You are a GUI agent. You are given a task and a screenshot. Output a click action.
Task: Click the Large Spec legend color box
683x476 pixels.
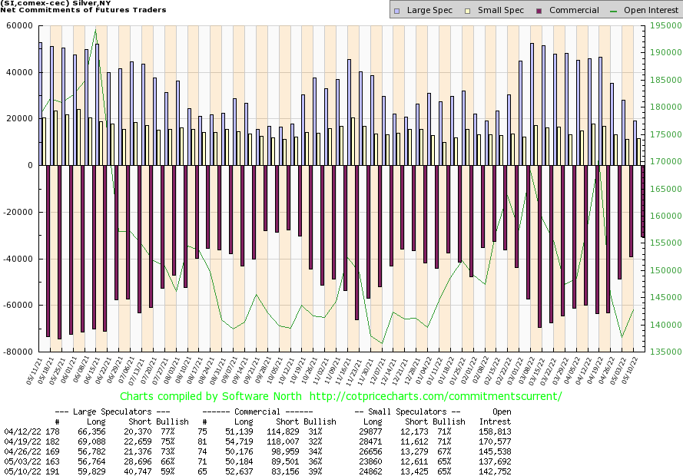coord(396,11)
